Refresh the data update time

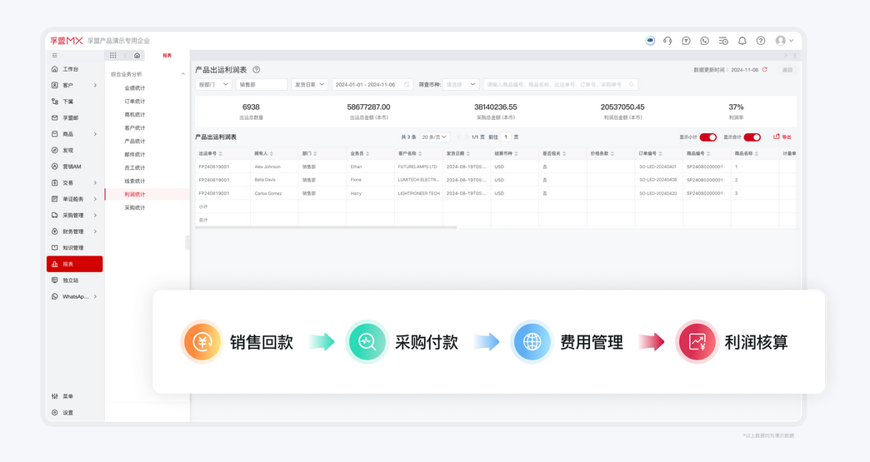coord(765,70)
